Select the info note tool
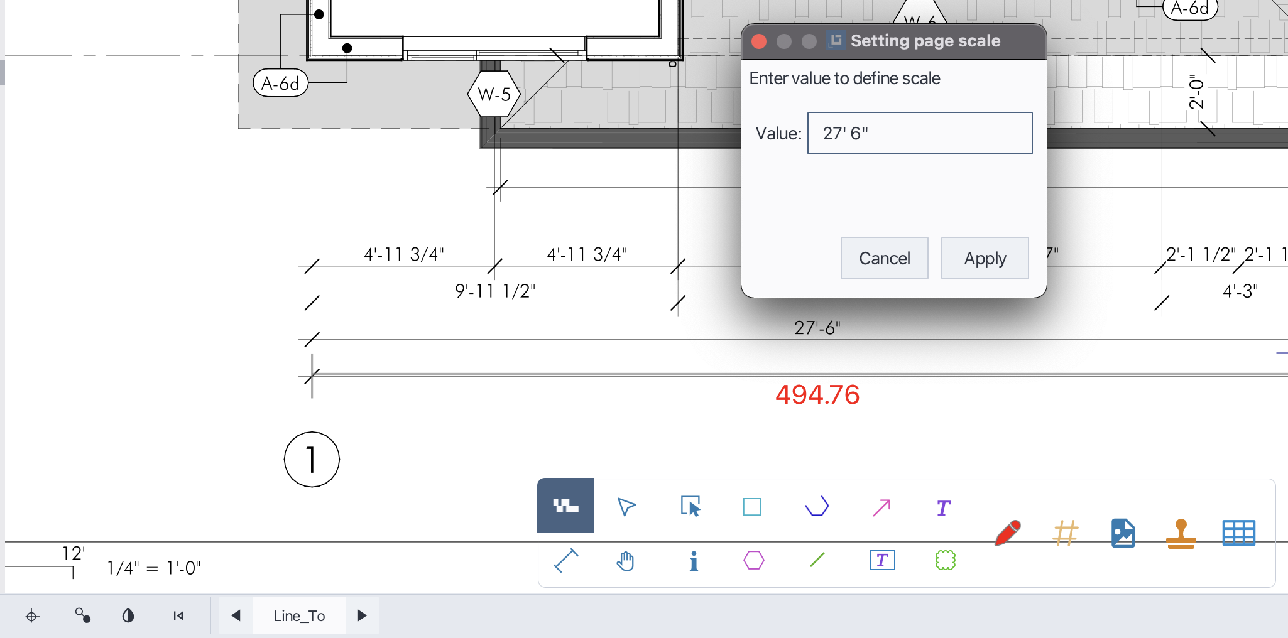The height and width of the screenshot is (638, 1288). coord(692,562)
